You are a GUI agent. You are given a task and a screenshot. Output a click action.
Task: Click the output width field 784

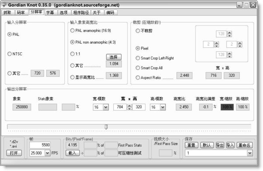(x=120, y=107)
